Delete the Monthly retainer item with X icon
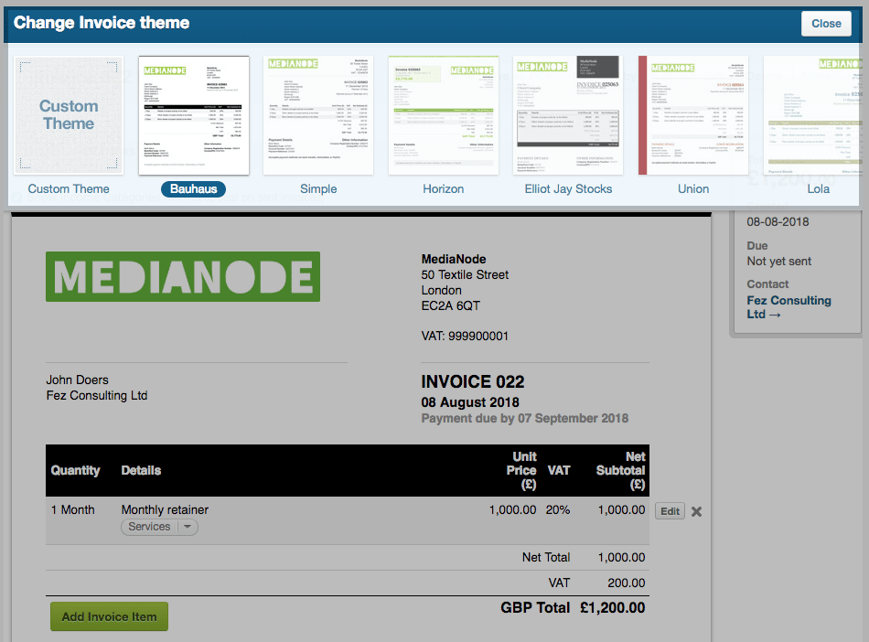 (x=697, y=511)
